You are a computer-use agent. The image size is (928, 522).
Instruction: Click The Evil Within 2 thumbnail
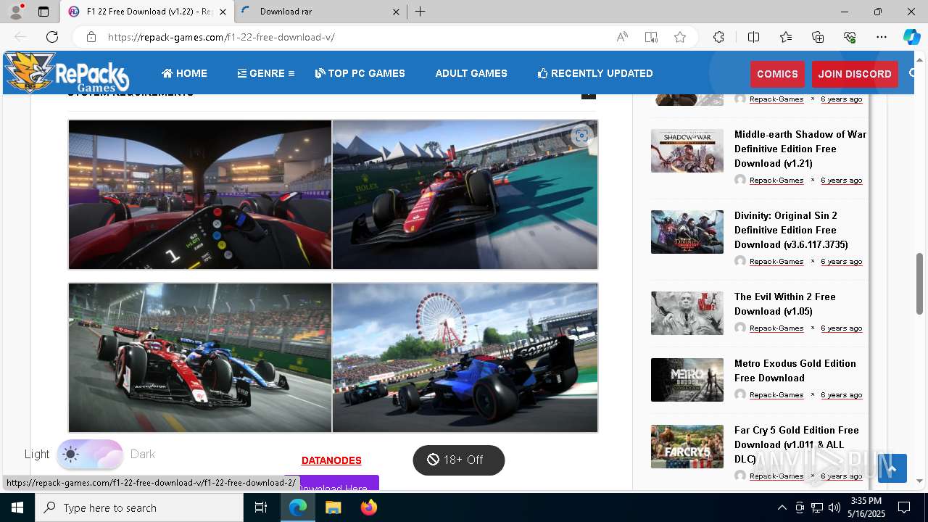[687, 313]
